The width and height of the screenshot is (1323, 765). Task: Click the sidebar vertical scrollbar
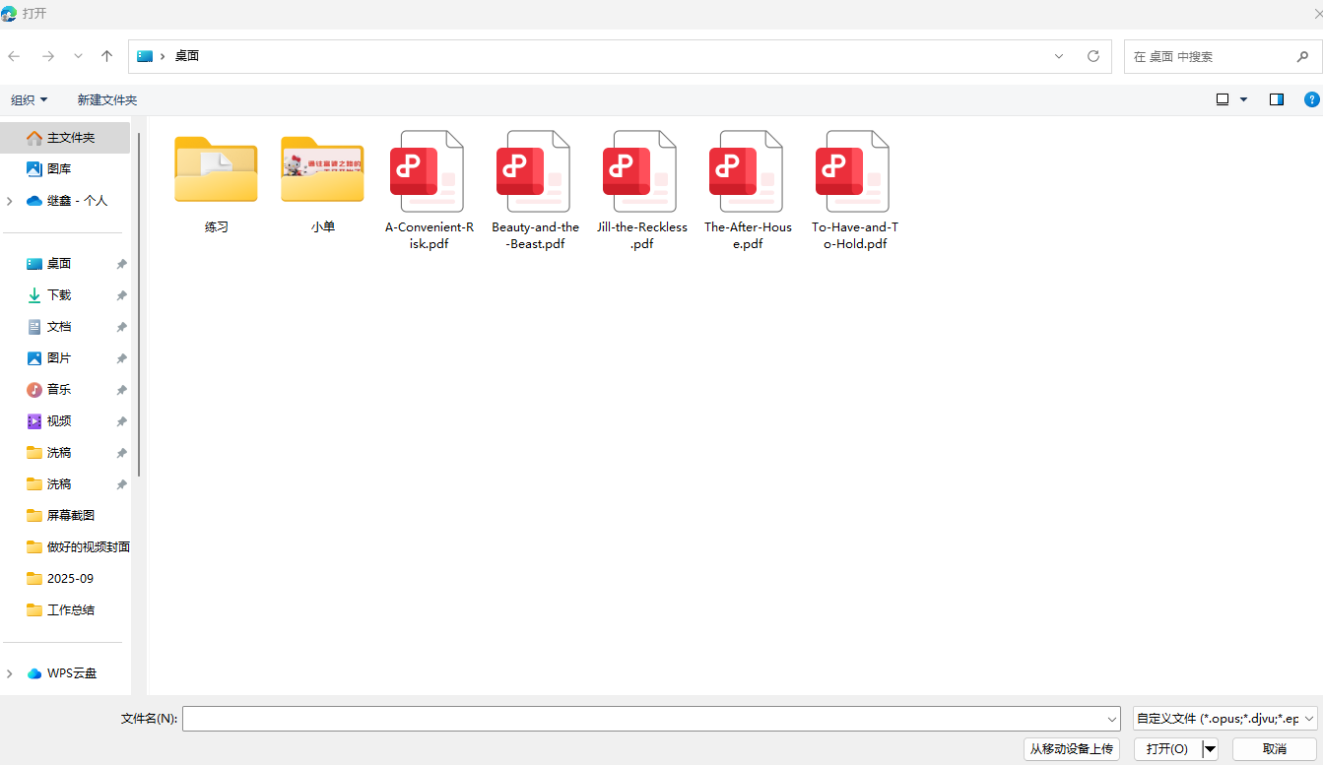tap(140, 304)
